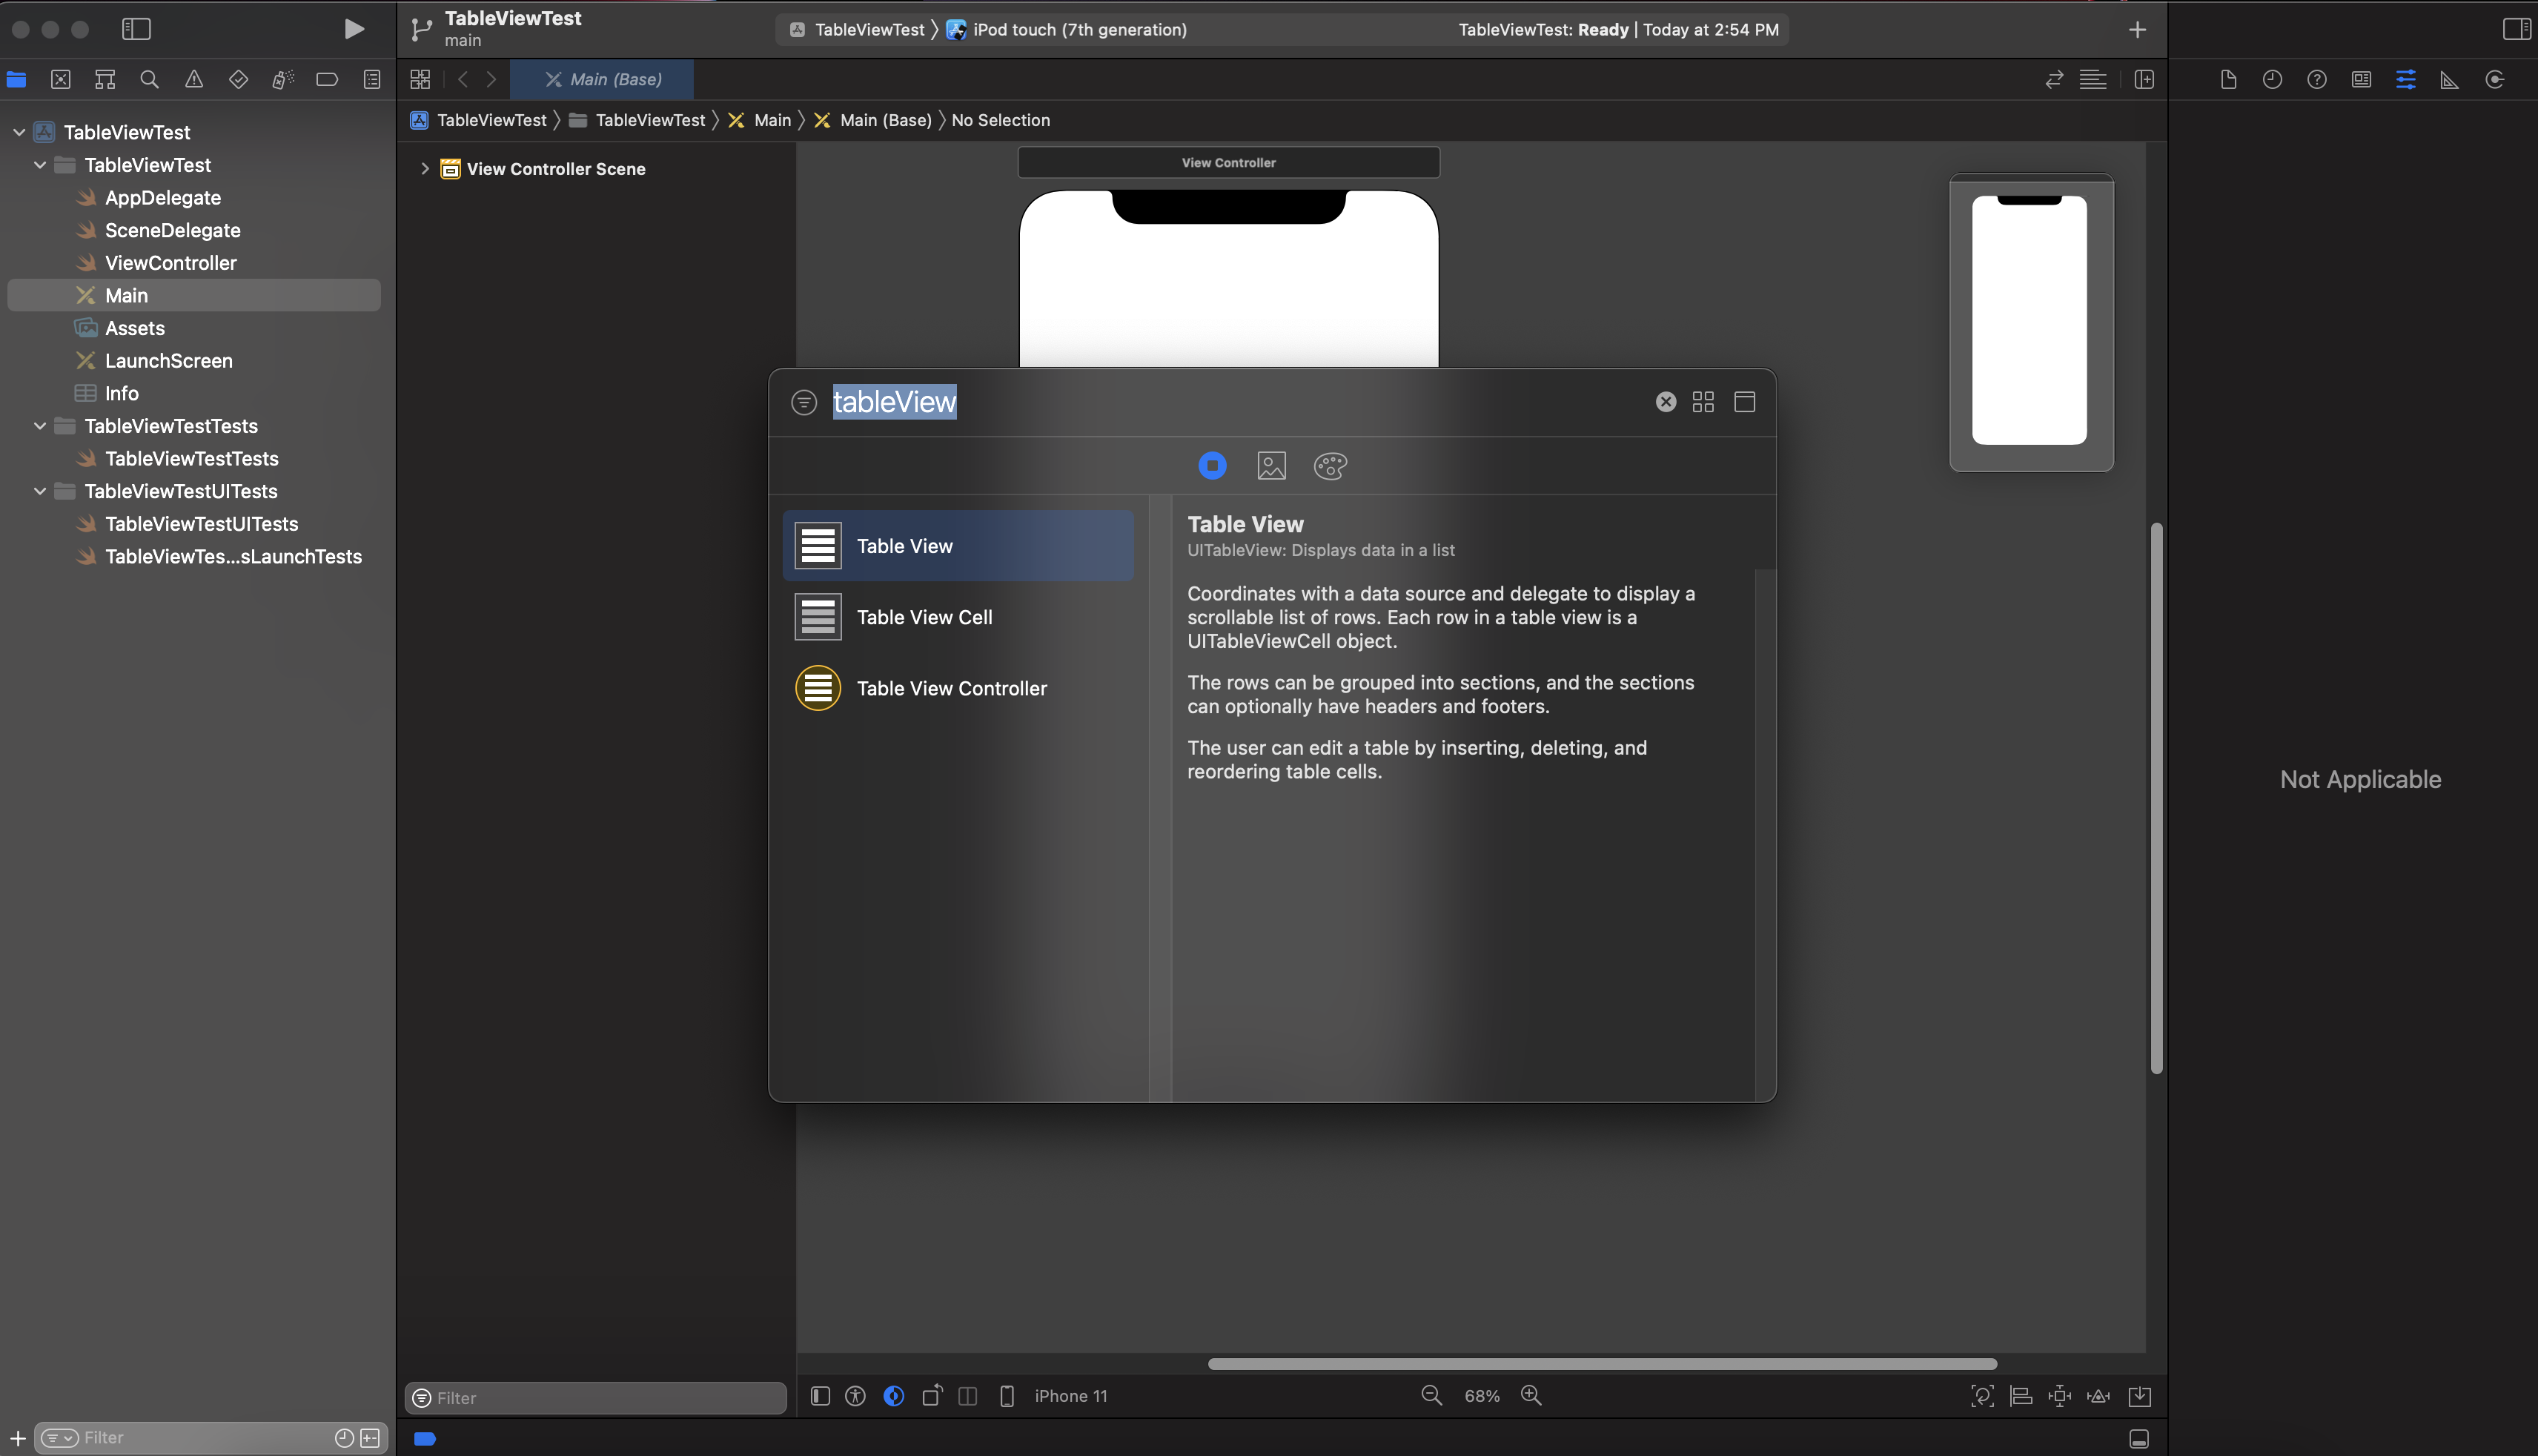
Task: Select the iPod touch run destination
Action: point(1079,30)
